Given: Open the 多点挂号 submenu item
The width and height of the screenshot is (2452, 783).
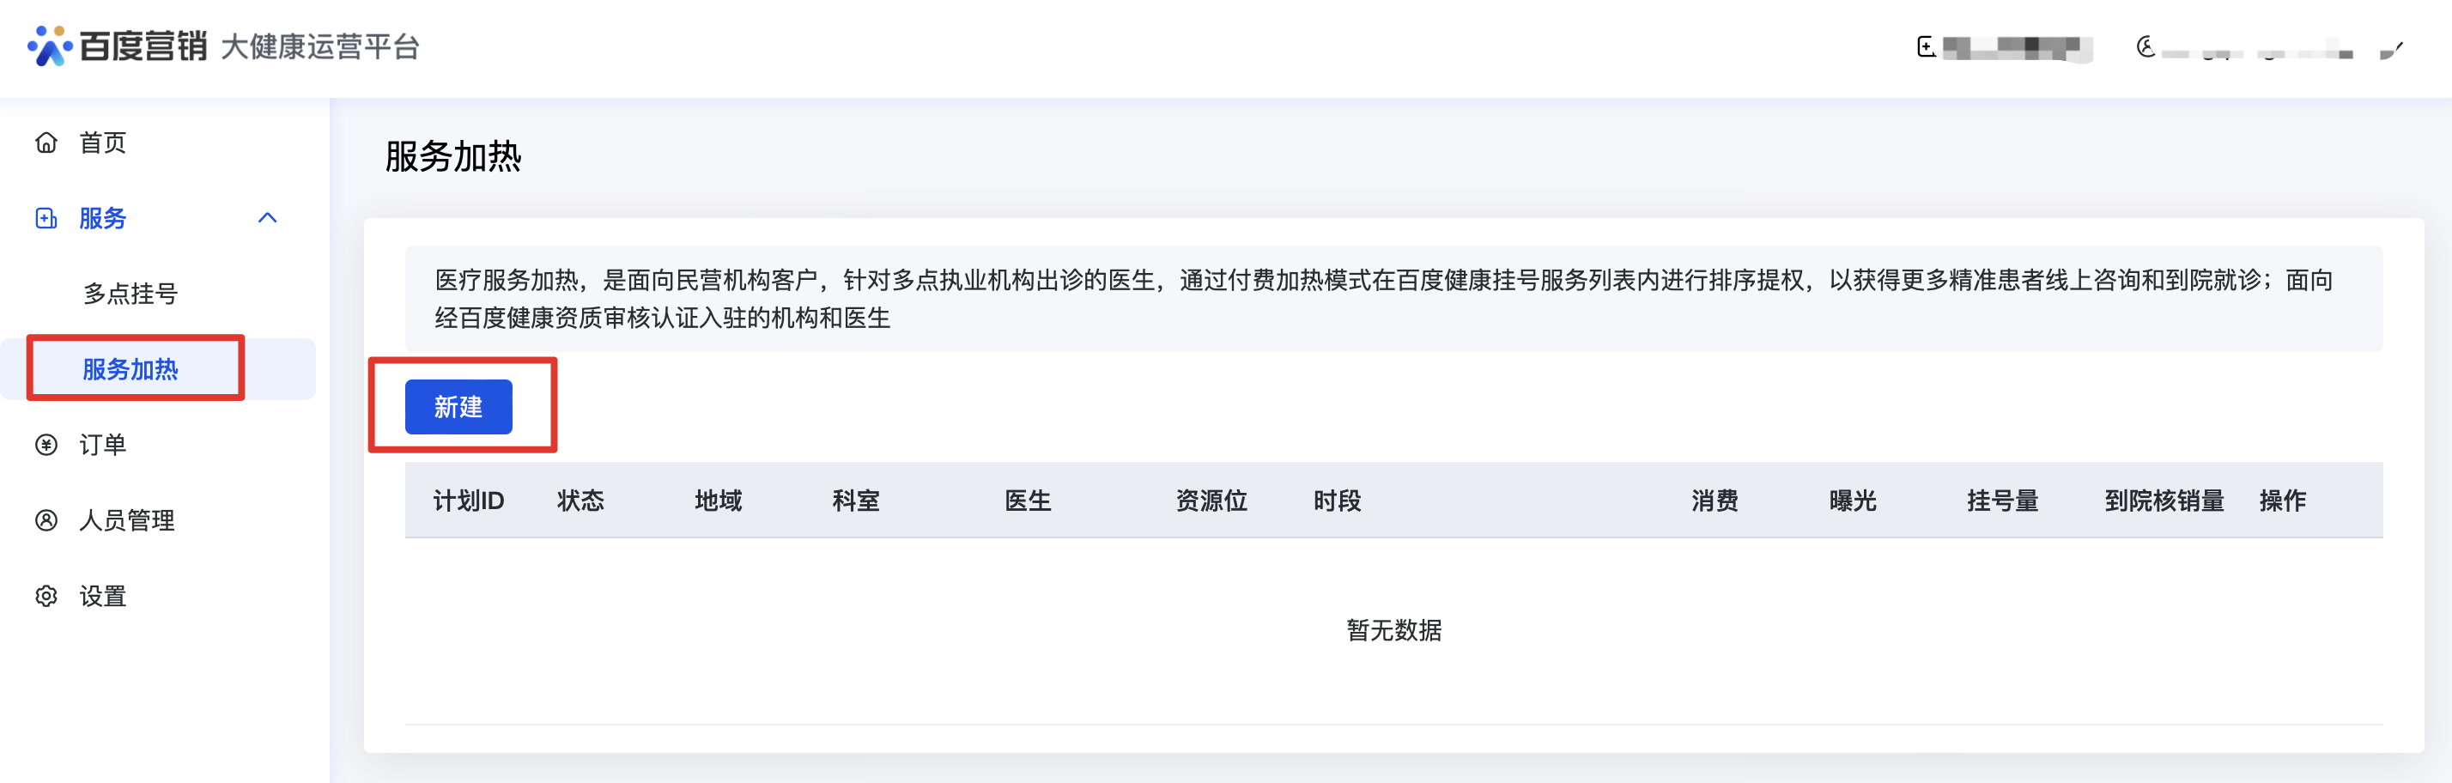Looking at the screenshot, I should 130,293.
